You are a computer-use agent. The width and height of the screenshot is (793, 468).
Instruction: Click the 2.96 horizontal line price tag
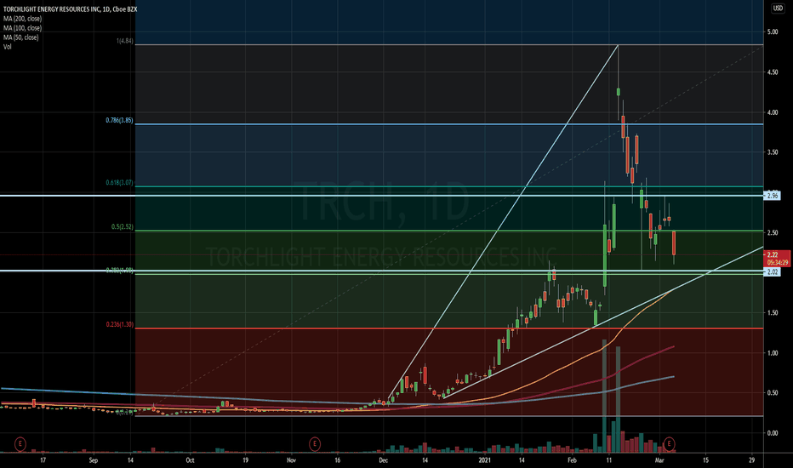click(773, 196)
